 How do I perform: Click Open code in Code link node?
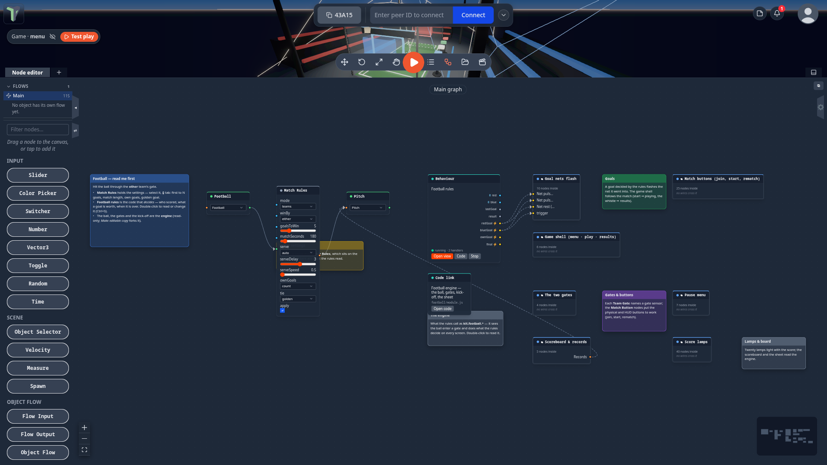pyautogui.click(x=442, y=309)
